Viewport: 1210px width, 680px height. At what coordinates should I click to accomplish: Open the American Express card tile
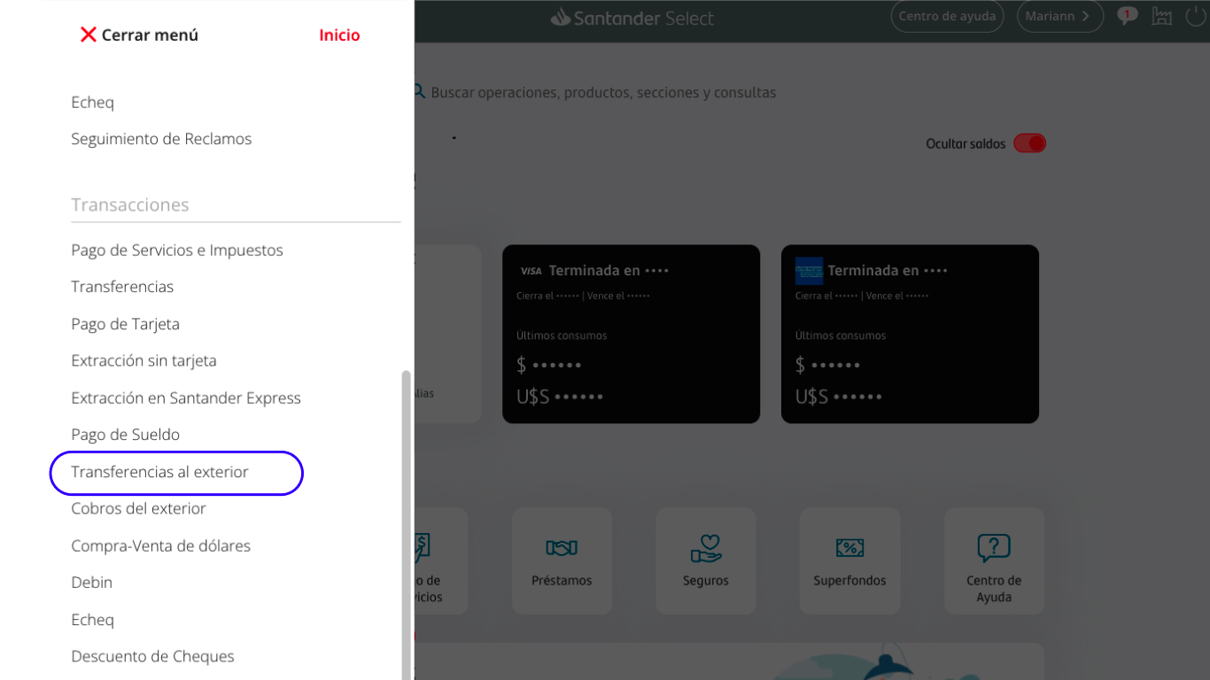[x=910, y=334]
